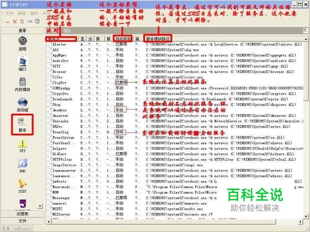Select the Eventlog service row
This screenshot has width=310, height=232.
(x=175, y=132)
